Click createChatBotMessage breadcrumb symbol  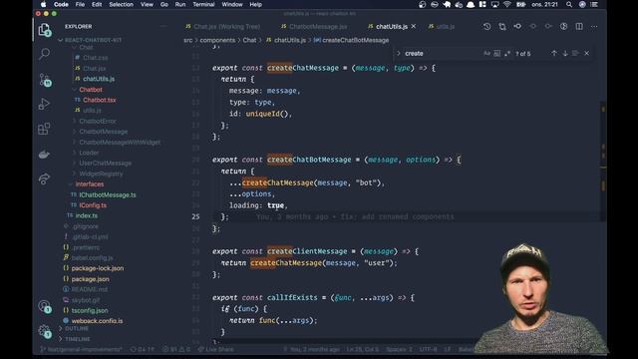[352, 40]
